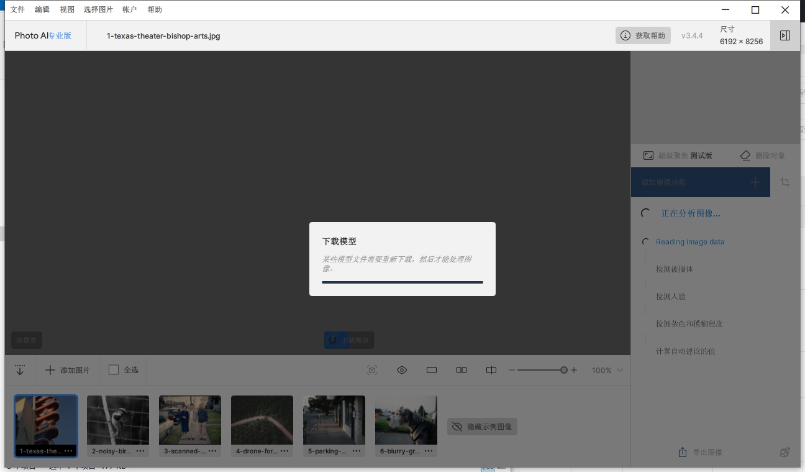This screenshot has height=472, width=805.
Task: Switch to side-by-side view
Action: click(462, 370)
